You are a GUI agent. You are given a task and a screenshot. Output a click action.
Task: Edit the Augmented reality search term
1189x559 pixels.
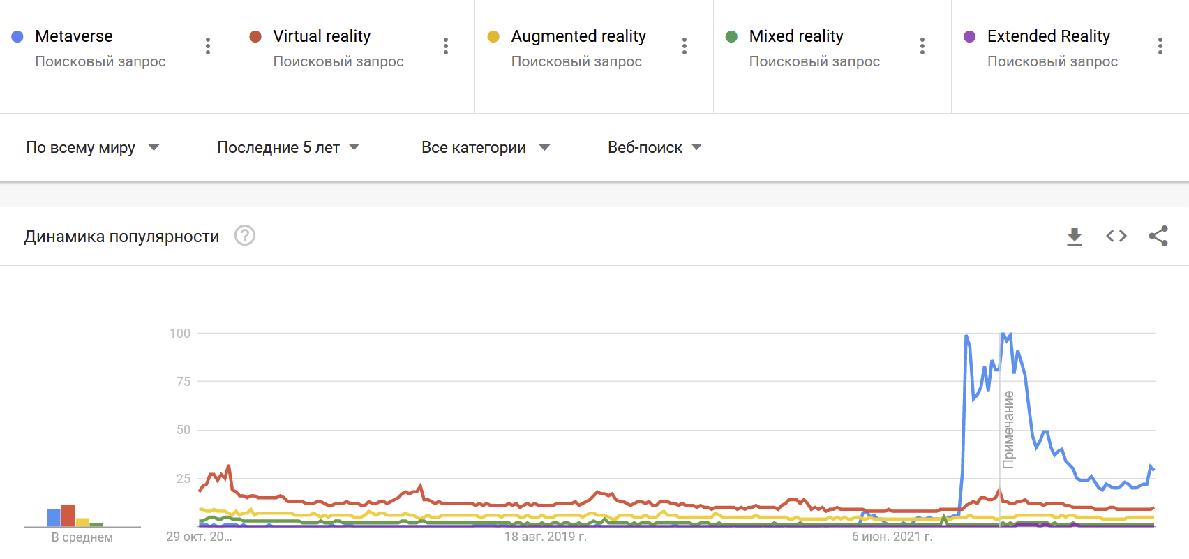pyautogui.click(x=578, y=36)
